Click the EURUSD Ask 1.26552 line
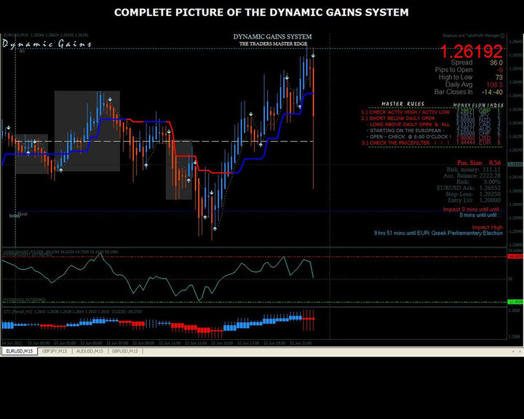 point(469,188)
